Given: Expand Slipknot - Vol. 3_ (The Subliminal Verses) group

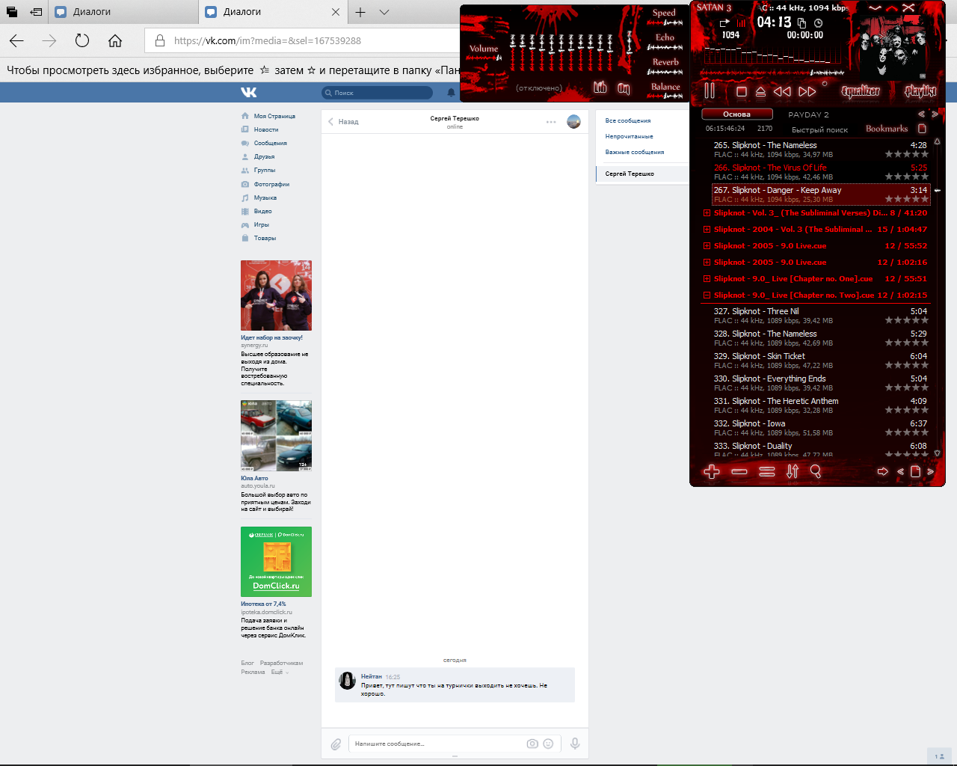Looking at the screenshot, I should [707, 213].
